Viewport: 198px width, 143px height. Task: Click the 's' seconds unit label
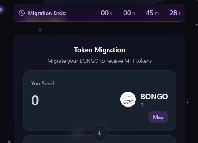pyautogui.click(x=180, y=13)
